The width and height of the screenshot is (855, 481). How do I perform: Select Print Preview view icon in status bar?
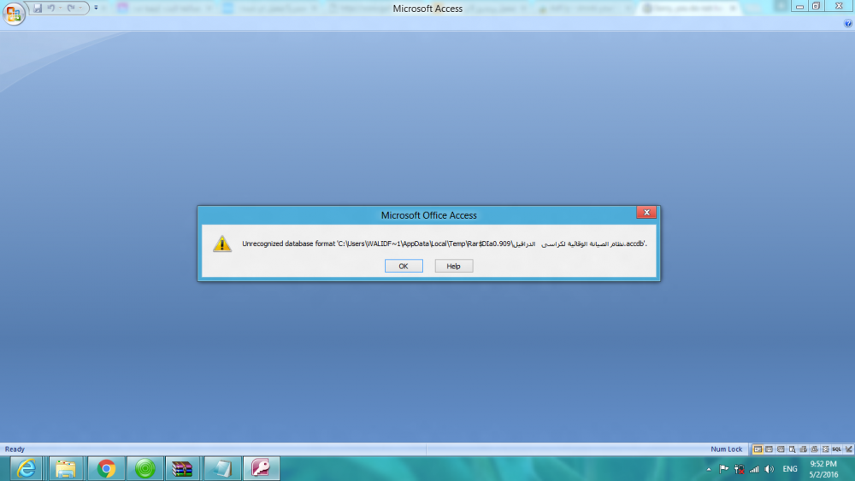tap(793, 449)
